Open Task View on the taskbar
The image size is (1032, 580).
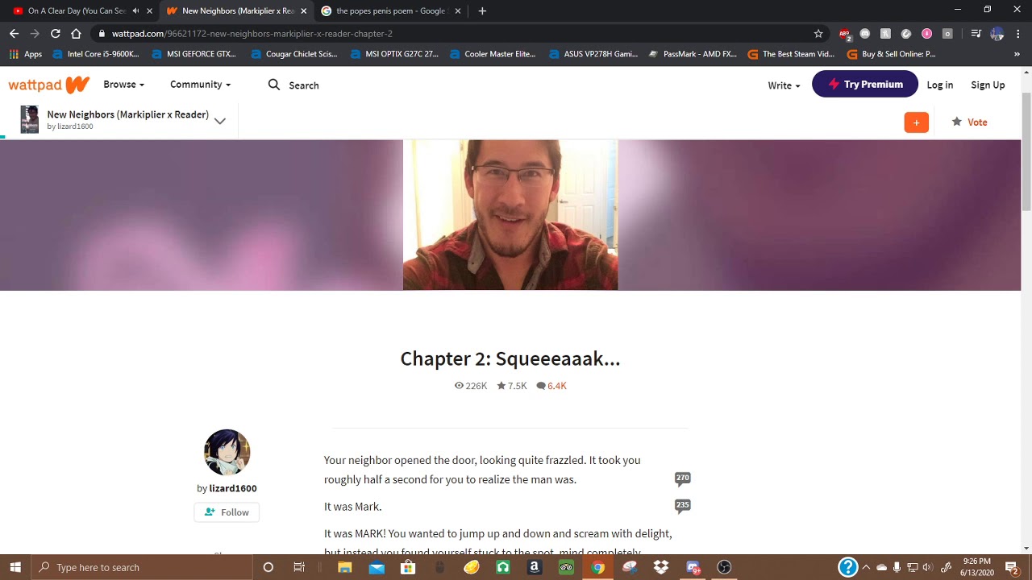299,567
